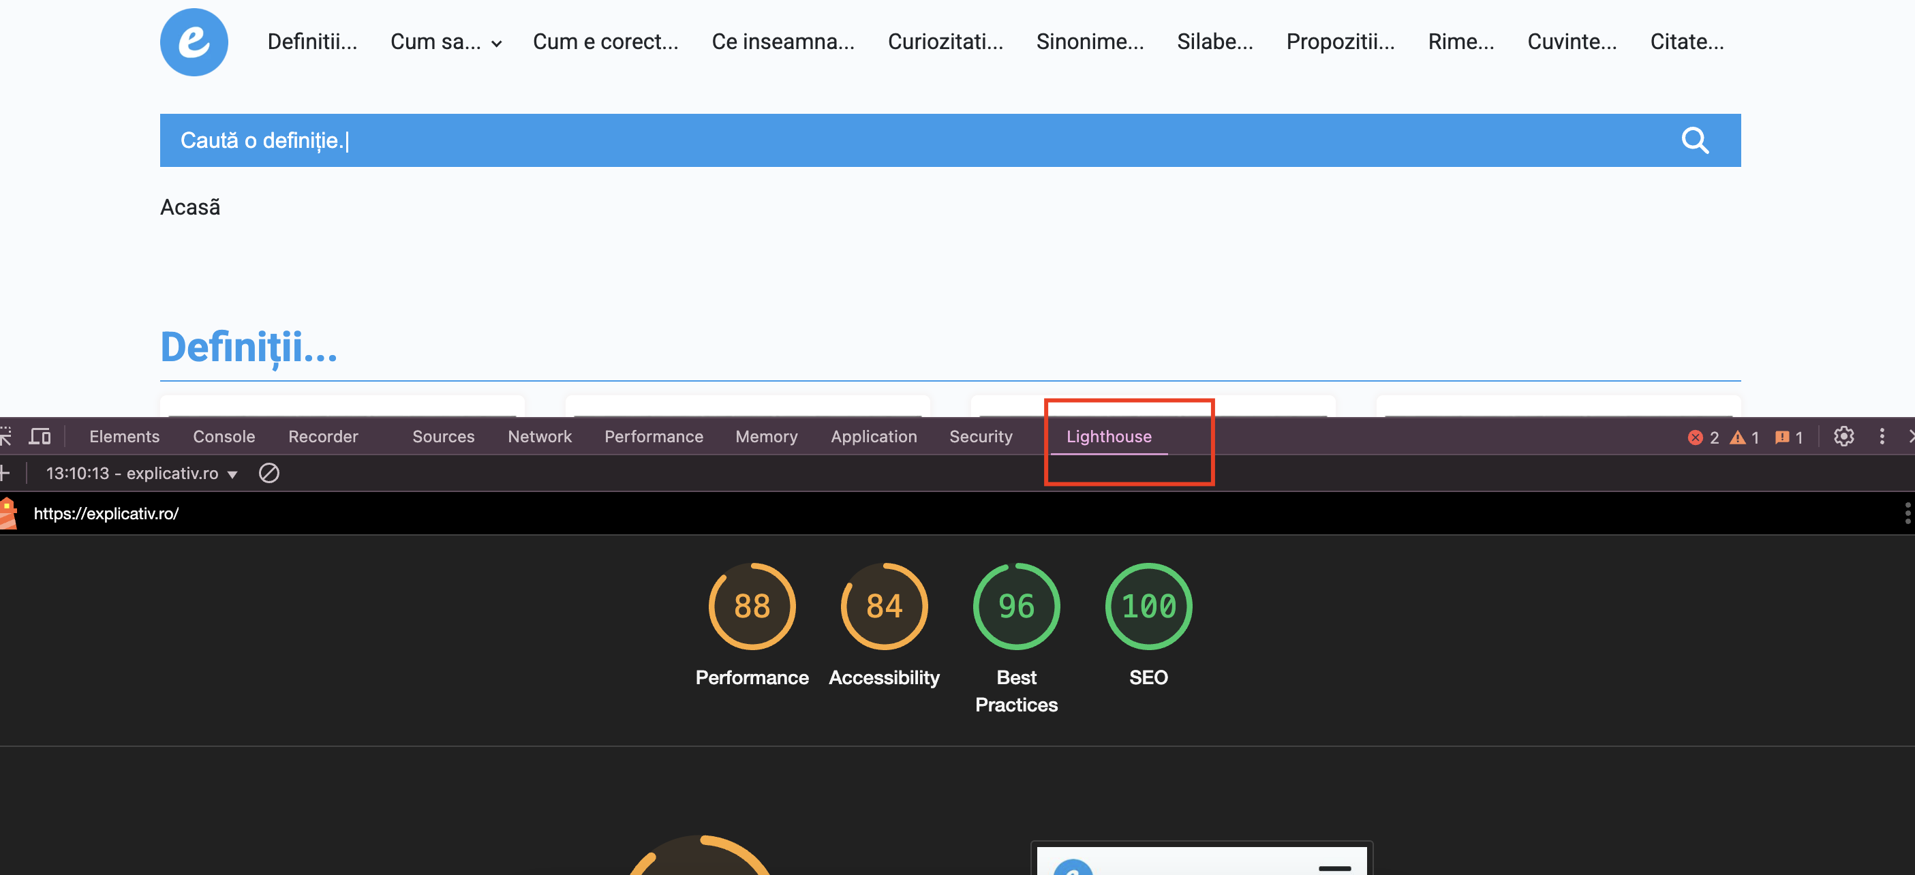Click the 'Curiozitati...' nav link
The width and height of the screenshot is (1915, 875).
(945, 42)
